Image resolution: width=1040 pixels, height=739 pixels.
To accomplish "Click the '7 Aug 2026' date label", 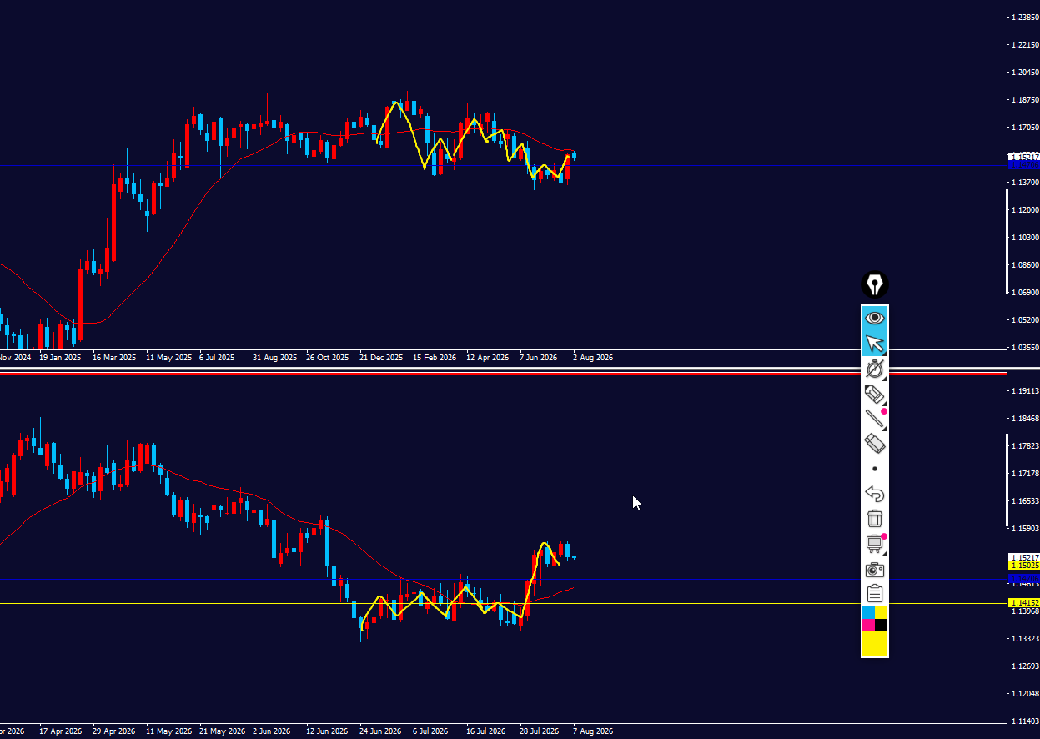I will click(x=593, y=731).
